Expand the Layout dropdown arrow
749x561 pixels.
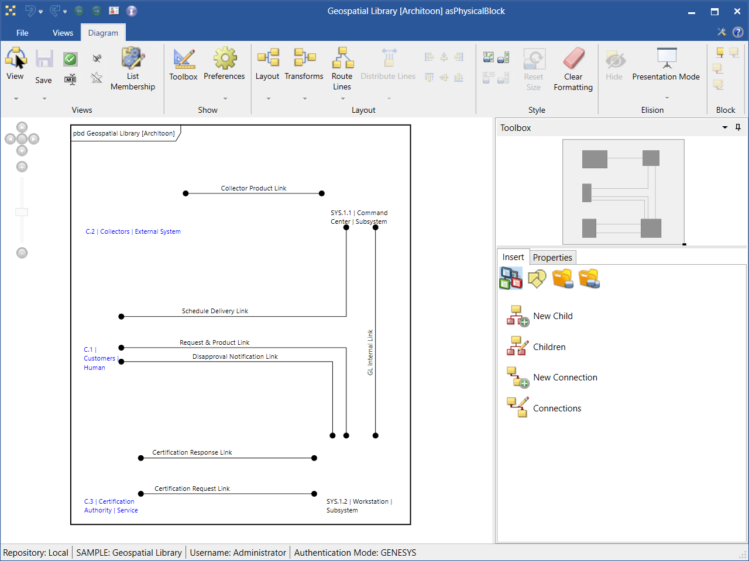[268, 99]
